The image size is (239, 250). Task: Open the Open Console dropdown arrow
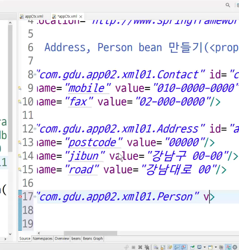click(216, 247)
